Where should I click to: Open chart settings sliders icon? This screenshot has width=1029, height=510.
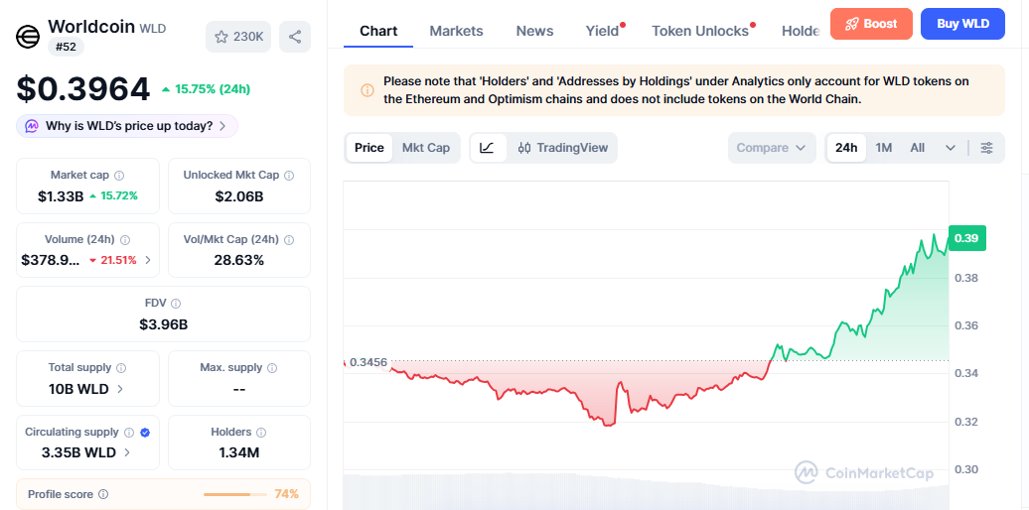(x=986, y=148)
